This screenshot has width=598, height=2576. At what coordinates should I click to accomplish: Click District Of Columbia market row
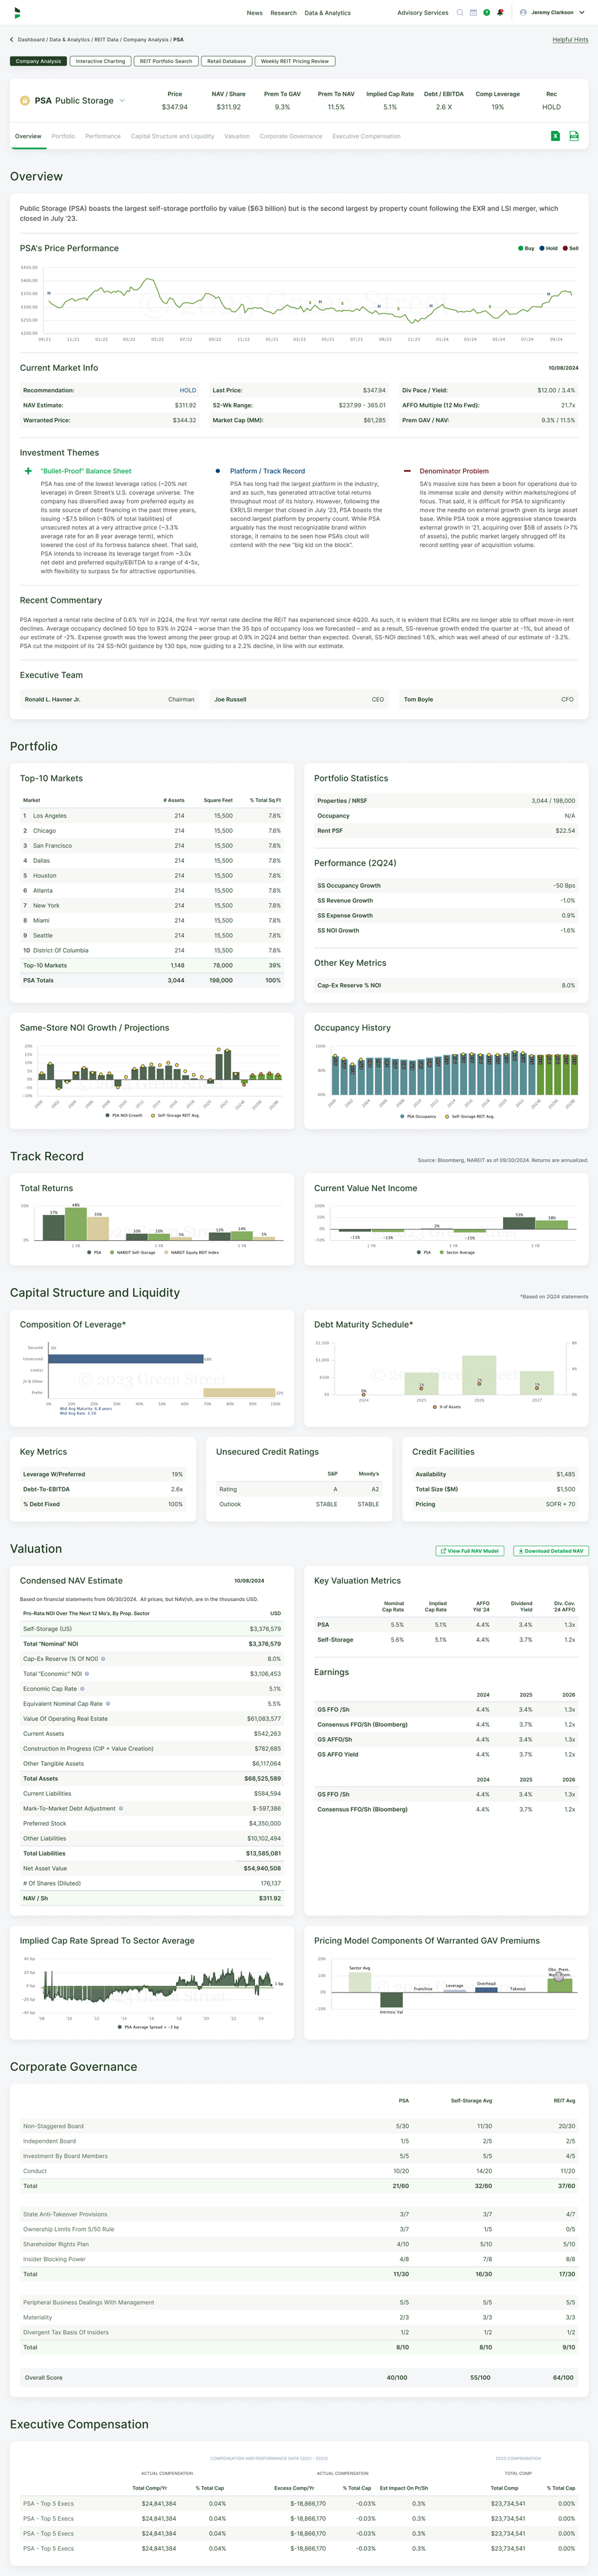click(152, 951)
